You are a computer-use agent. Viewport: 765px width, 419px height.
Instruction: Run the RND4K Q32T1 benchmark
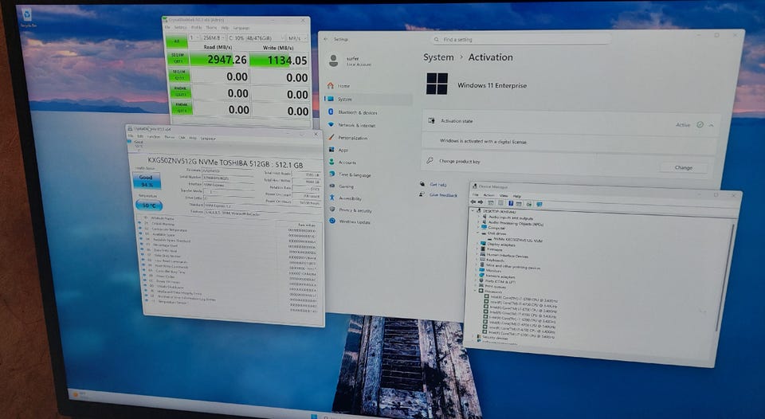[181, 92]
